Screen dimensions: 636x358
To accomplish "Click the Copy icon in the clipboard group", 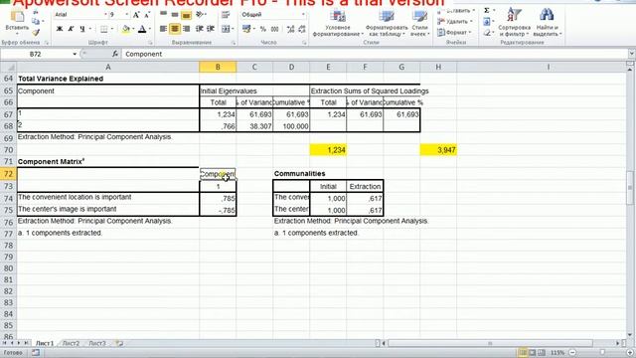I will 36,22.
